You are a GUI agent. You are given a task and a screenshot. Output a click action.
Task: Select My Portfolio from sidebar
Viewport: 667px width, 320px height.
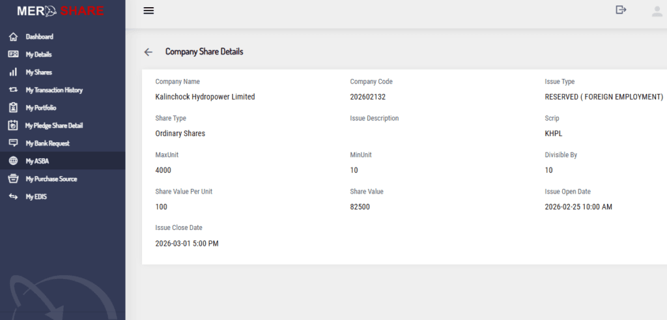pos(42,108)
